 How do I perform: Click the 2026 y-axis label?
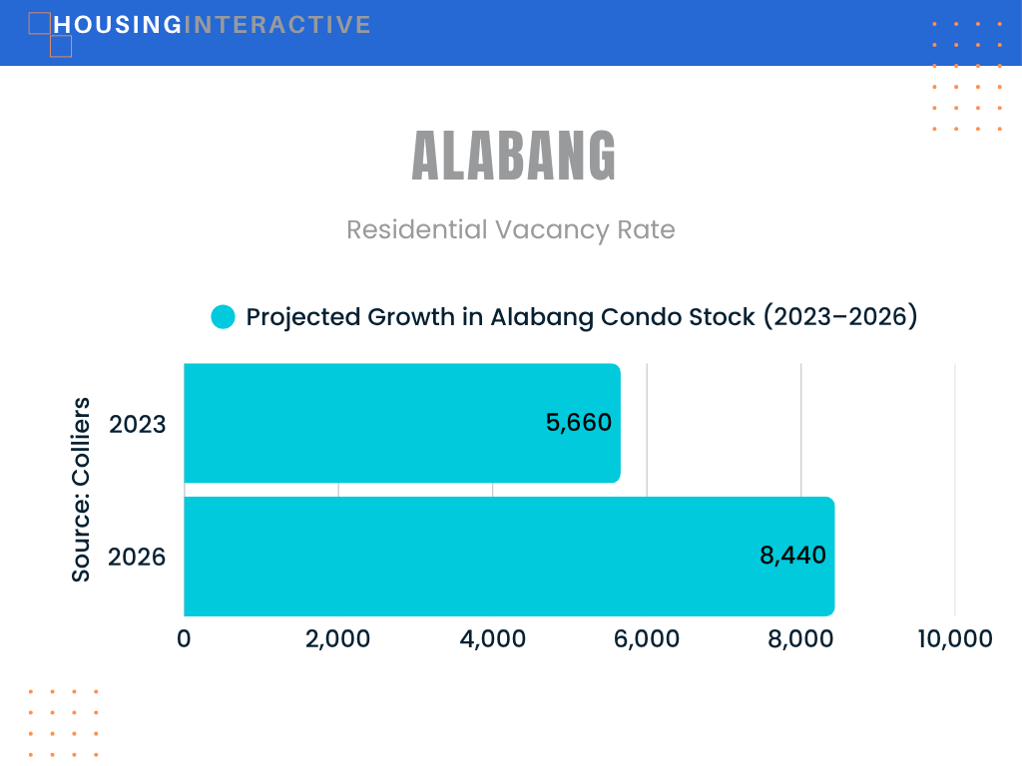(137, 558)
